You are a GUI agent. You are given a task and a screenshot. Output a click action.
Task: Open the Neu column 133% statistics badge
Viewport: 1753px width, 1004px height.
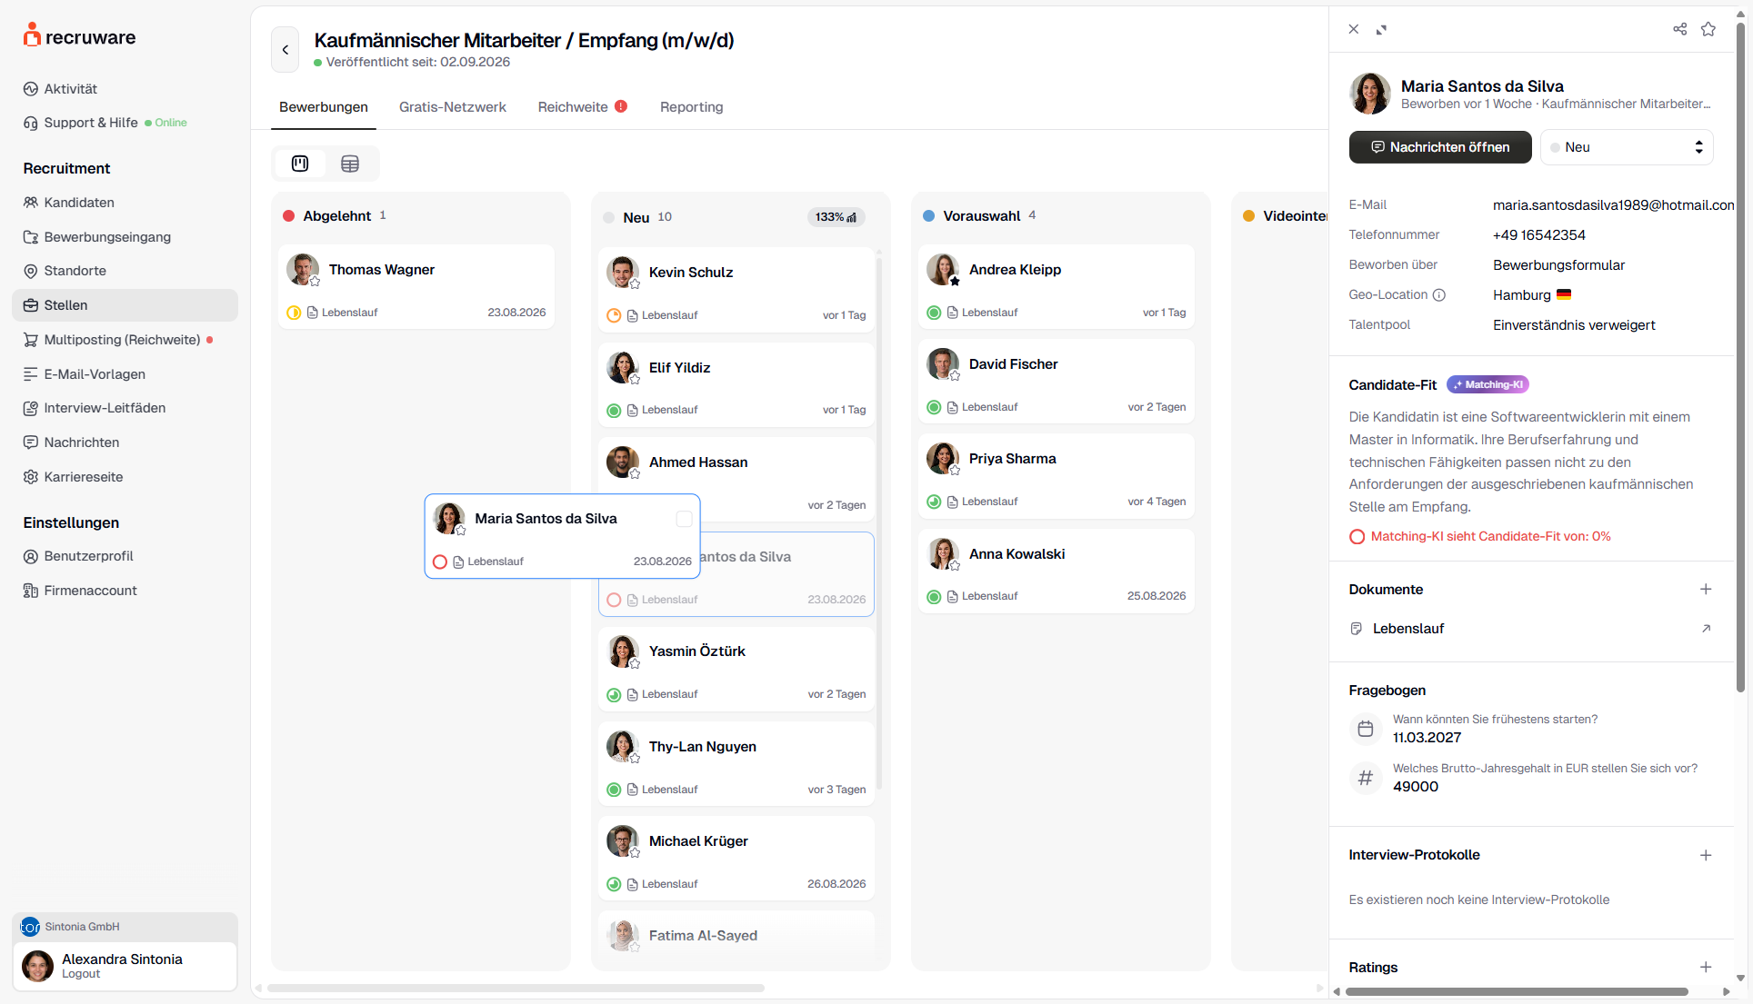(x=836, y=217)
